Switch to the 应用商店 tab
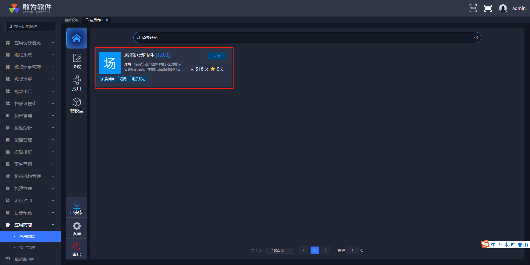Screen dimensions: 530x265 (97, 20)
